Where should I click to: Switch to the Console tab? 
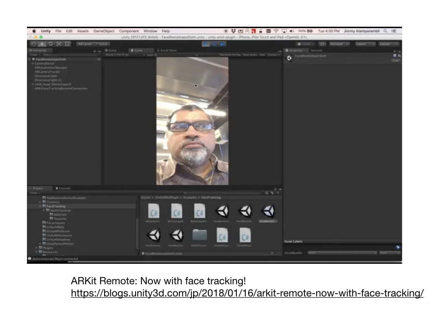pyautogui.click(x=63, y=188)
